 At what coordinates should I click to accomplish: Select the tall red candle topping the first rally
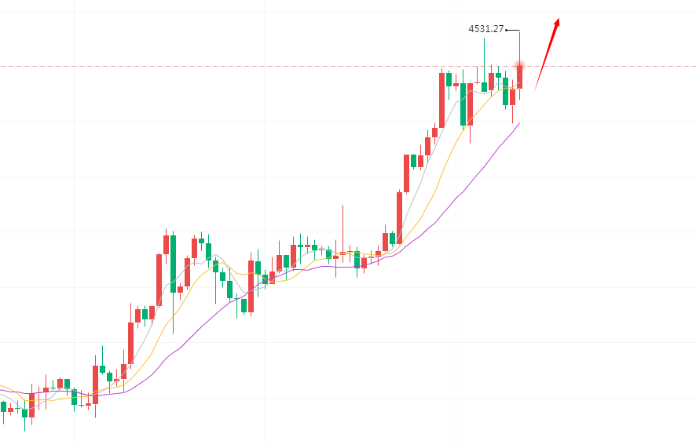[166, 244]
